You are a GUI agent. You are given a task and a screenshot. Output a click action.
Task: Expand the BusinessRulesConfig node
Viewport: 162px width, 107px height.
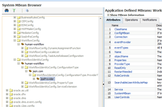pos(15,17)
